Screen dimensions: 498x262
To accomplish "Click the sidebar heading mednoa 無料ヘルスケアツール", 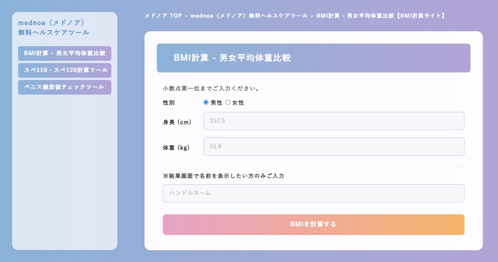I will (x=53, y=27).
